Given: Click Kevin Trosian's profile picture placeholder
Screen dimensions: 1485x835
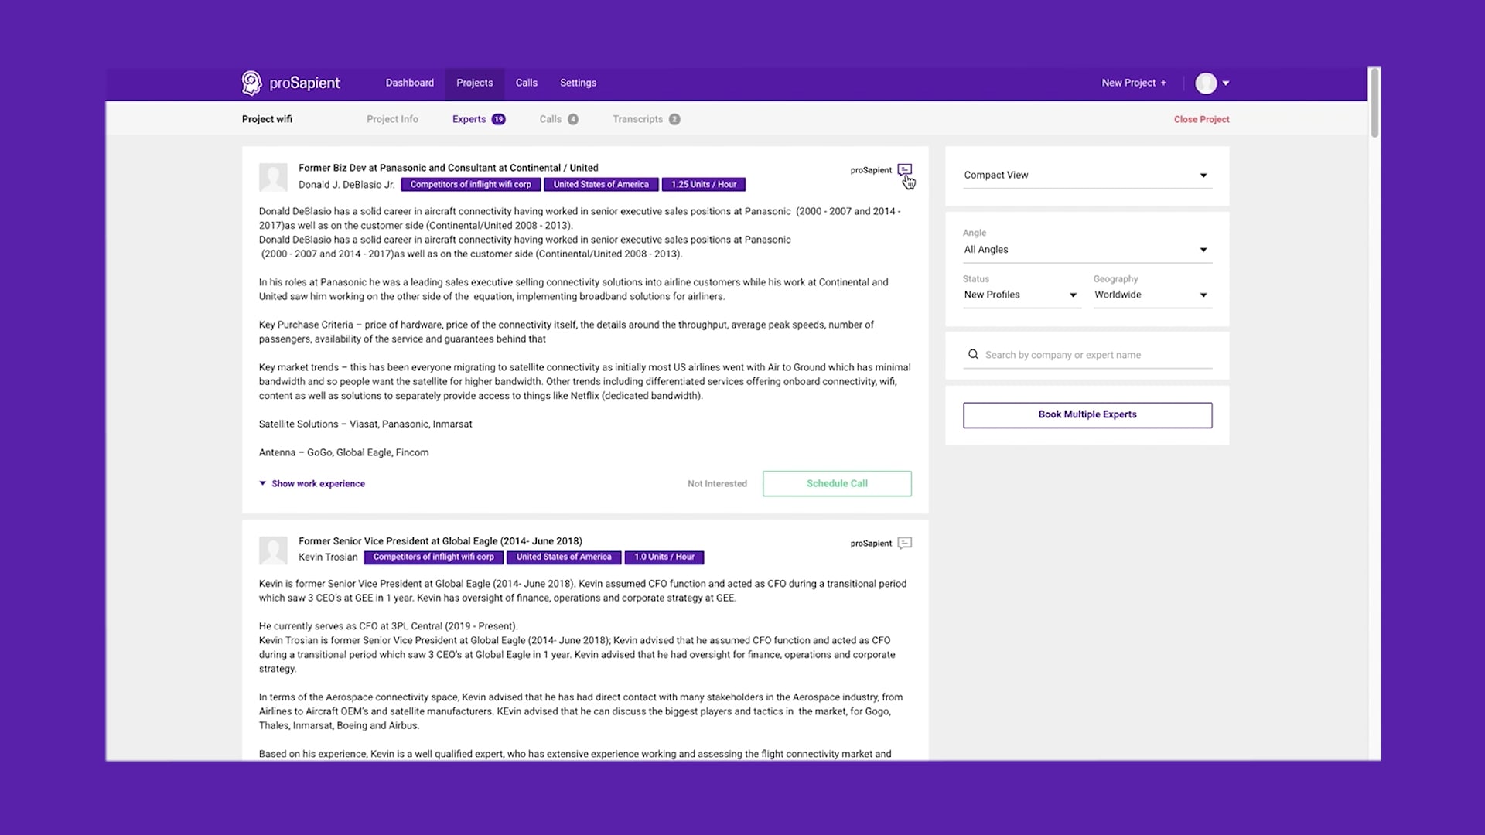Looking at the screenshot, I should pyautogui.click(x=273, y=550).
